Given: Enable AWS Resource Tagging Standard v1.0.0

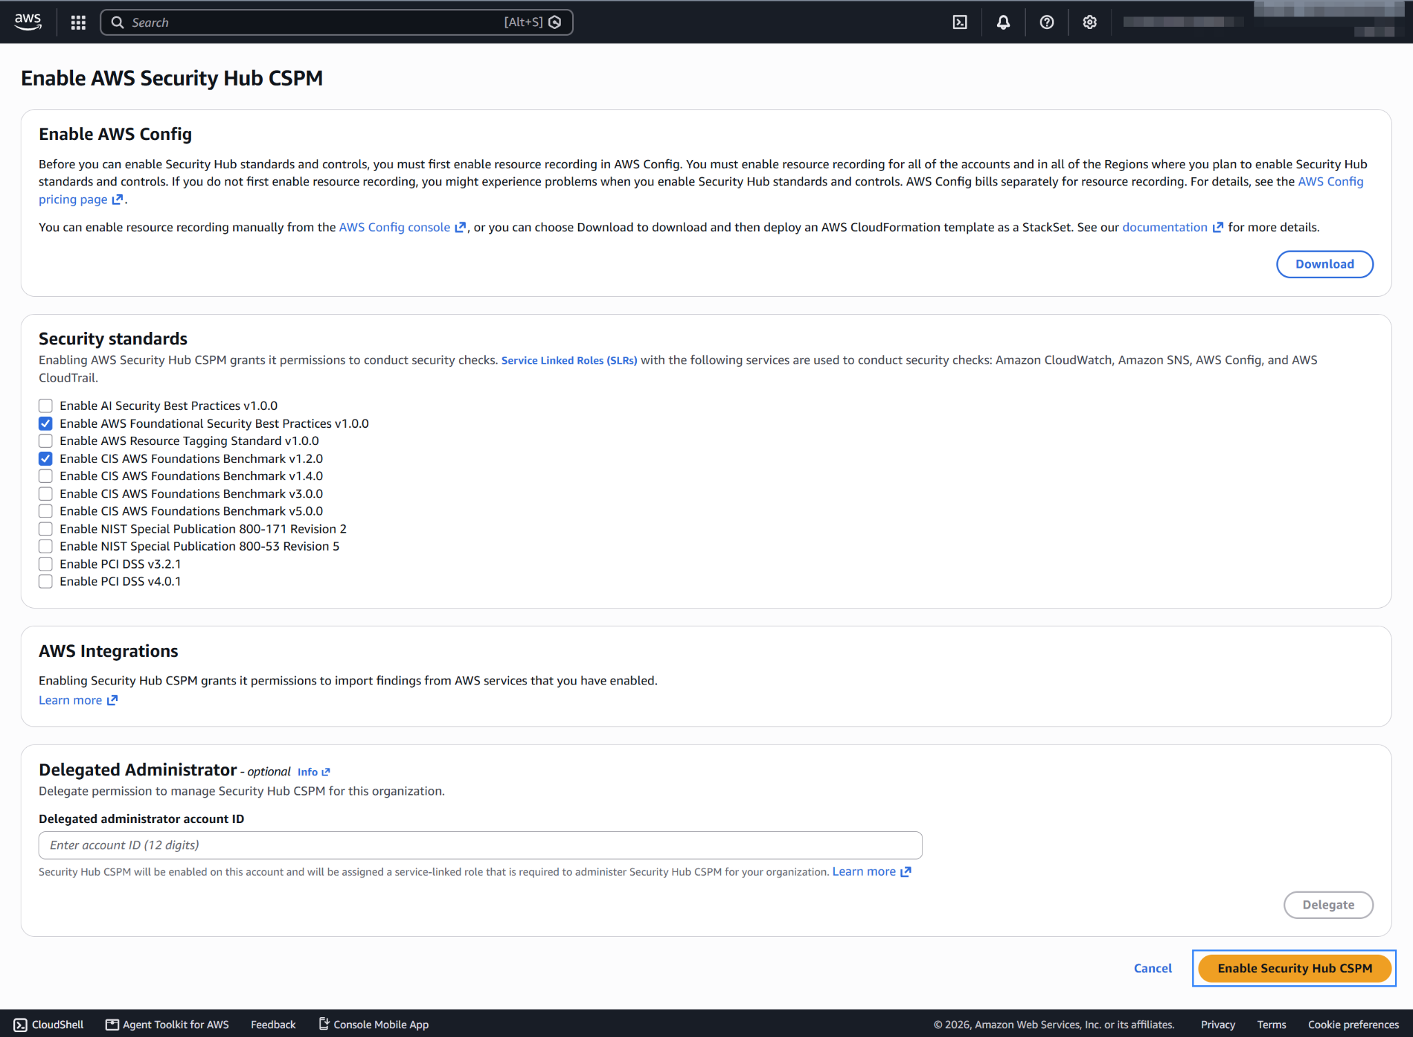Looking at the screenshot, I should pos(46,441).
